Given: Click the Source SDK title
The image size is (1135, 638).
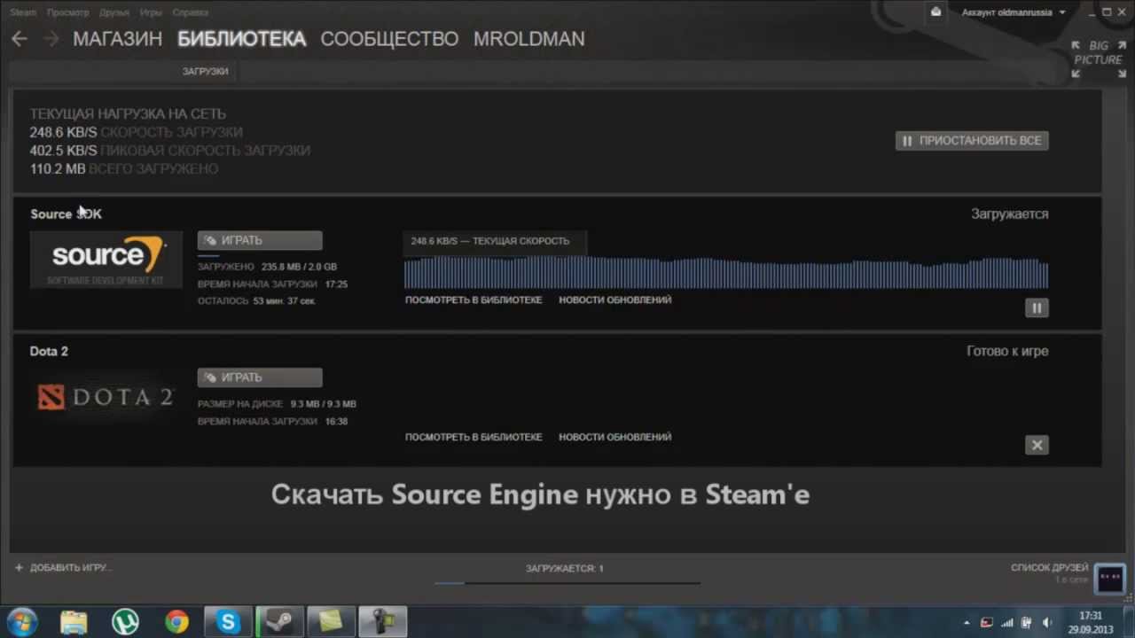Looking at the screenshot, I should pos(66,214).
